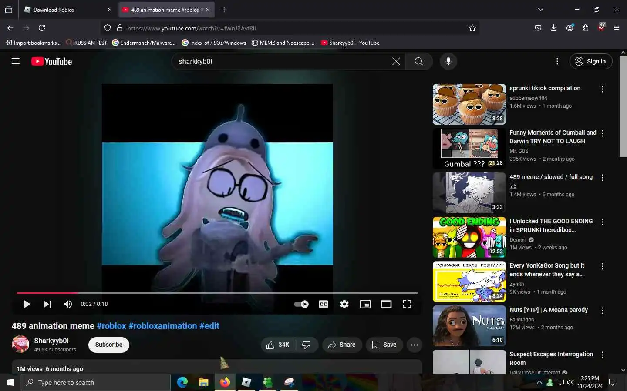Open File Explorer from taskbar
Screen dimensions: 627x391
pos(203,382)
